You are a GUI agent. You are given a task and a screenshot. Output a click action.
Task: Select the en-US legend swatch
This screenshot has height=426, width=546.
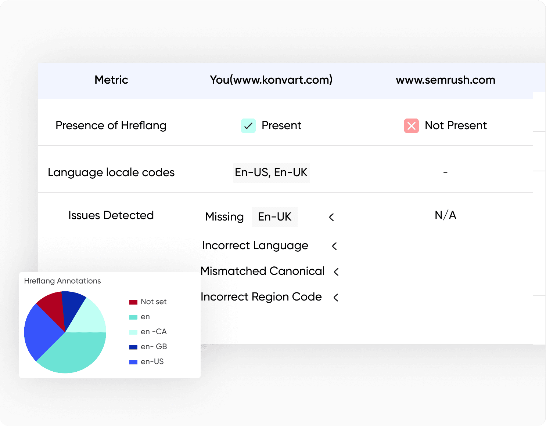click(x=133, y=361)
